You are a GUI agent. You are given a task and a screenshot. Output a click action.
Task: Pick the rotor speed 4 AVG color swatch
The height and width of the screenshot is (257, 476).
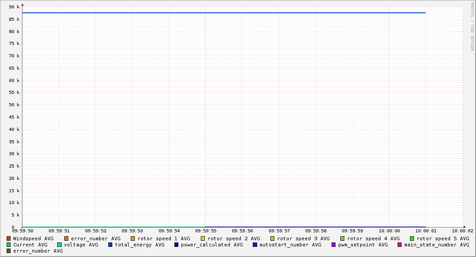(x=343, y=238)
